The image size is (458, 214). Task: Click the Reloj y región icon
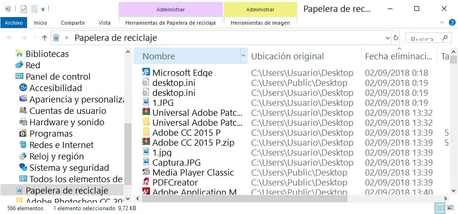click(23, 156)
